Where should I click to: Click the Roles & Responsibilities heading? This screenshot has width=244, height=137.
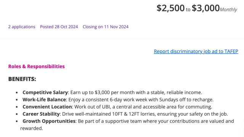click(x=37, y=67)
